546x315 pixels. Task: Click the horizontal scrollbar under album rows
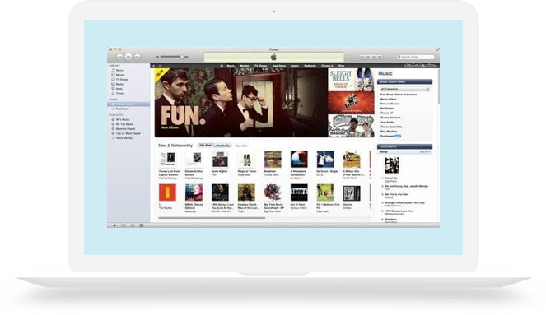coord(212,218)
